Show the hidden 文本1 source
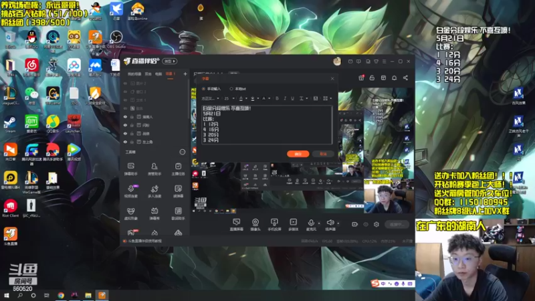 coord(125,100)
